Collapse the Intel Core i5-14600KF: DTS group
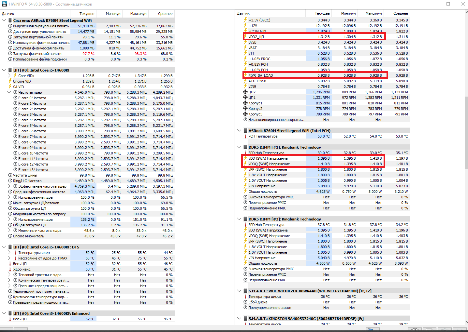The width and height of the screenshot is (468, 332). tap(4, 247)
